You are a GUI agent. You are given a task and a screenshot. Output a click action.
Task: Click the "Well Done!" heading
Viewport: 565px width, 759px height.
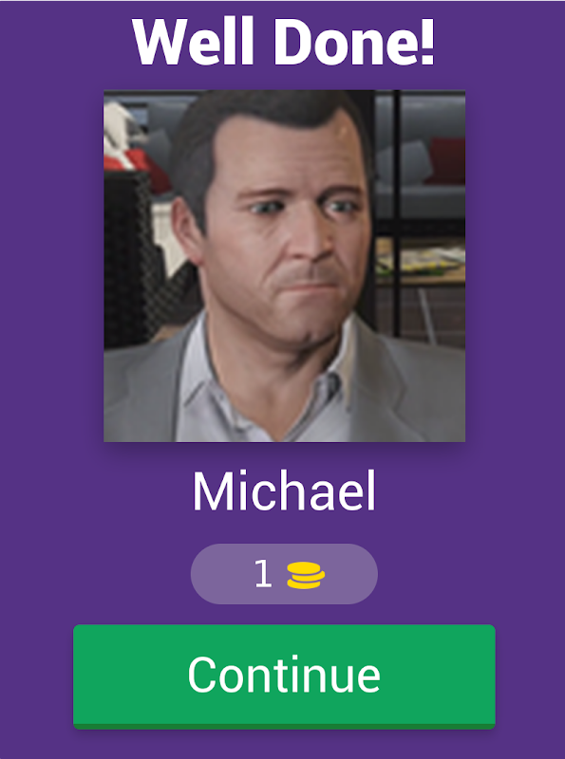point(284,42)
